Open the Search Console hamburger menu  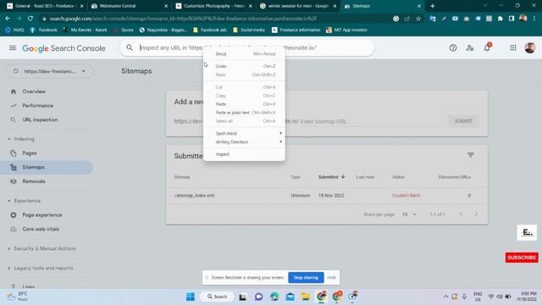(x=13, y=47)
